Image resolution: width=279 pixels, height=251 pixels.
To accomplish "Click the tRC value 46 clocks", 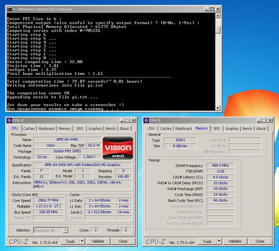I will tap(220, 200).
